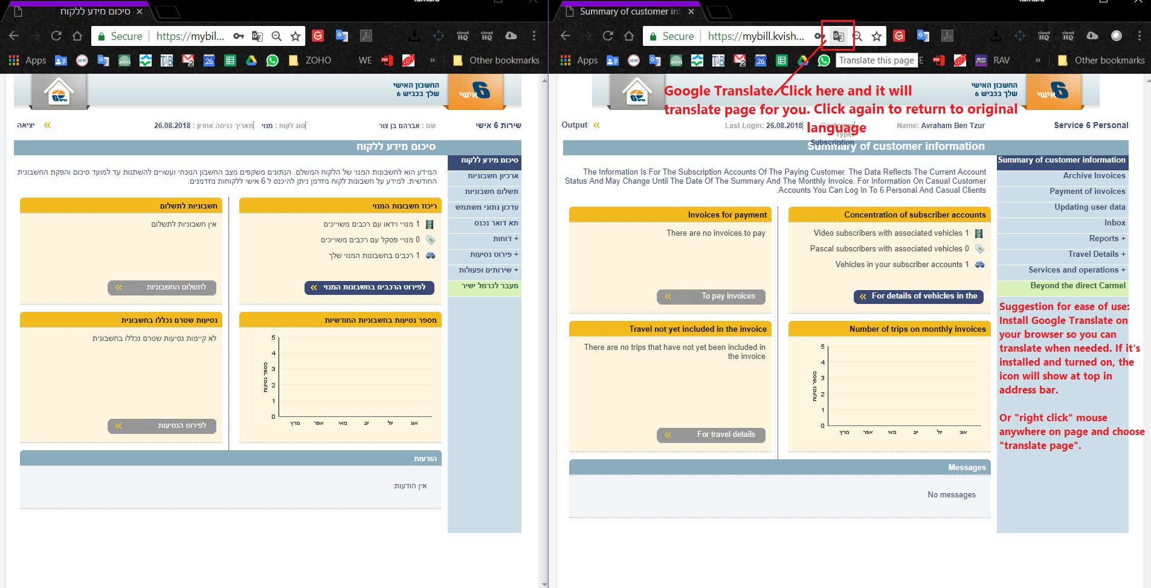This screenshot has height=588, width=1151.
Task: Bookmark the page with the star in the right window
Action: tap(877, 36)
